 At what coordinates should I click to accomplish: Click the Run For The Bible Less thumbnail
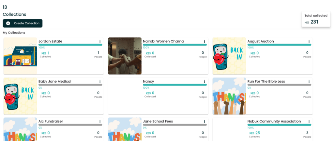click(x=229, y=96)
